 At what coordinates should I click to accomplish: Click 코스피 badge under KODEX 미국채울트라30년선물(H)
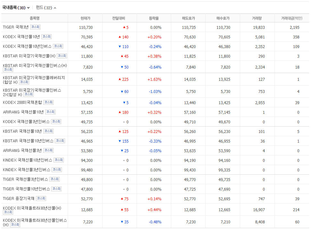tap(8, 212)
